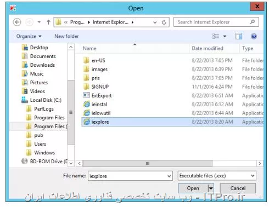The width and height of the screenshot is (269, 207).
Task: Click the File name input field
Action: (x=130, y=176)
